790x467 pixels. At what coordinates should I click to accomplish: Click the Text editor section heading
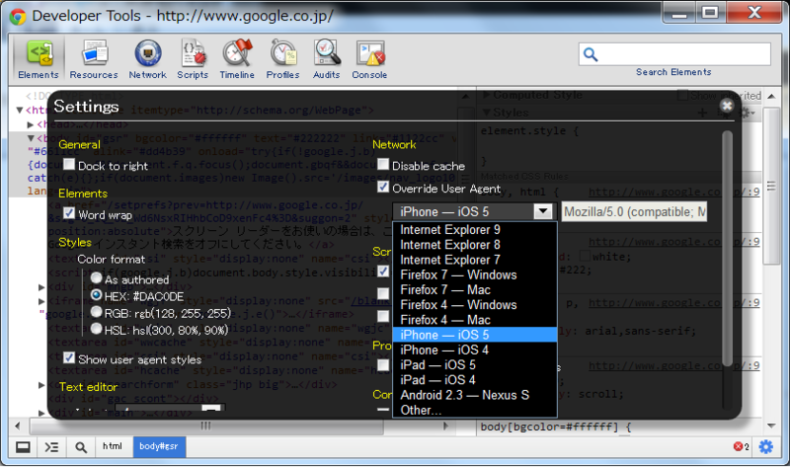click(88, 387)
